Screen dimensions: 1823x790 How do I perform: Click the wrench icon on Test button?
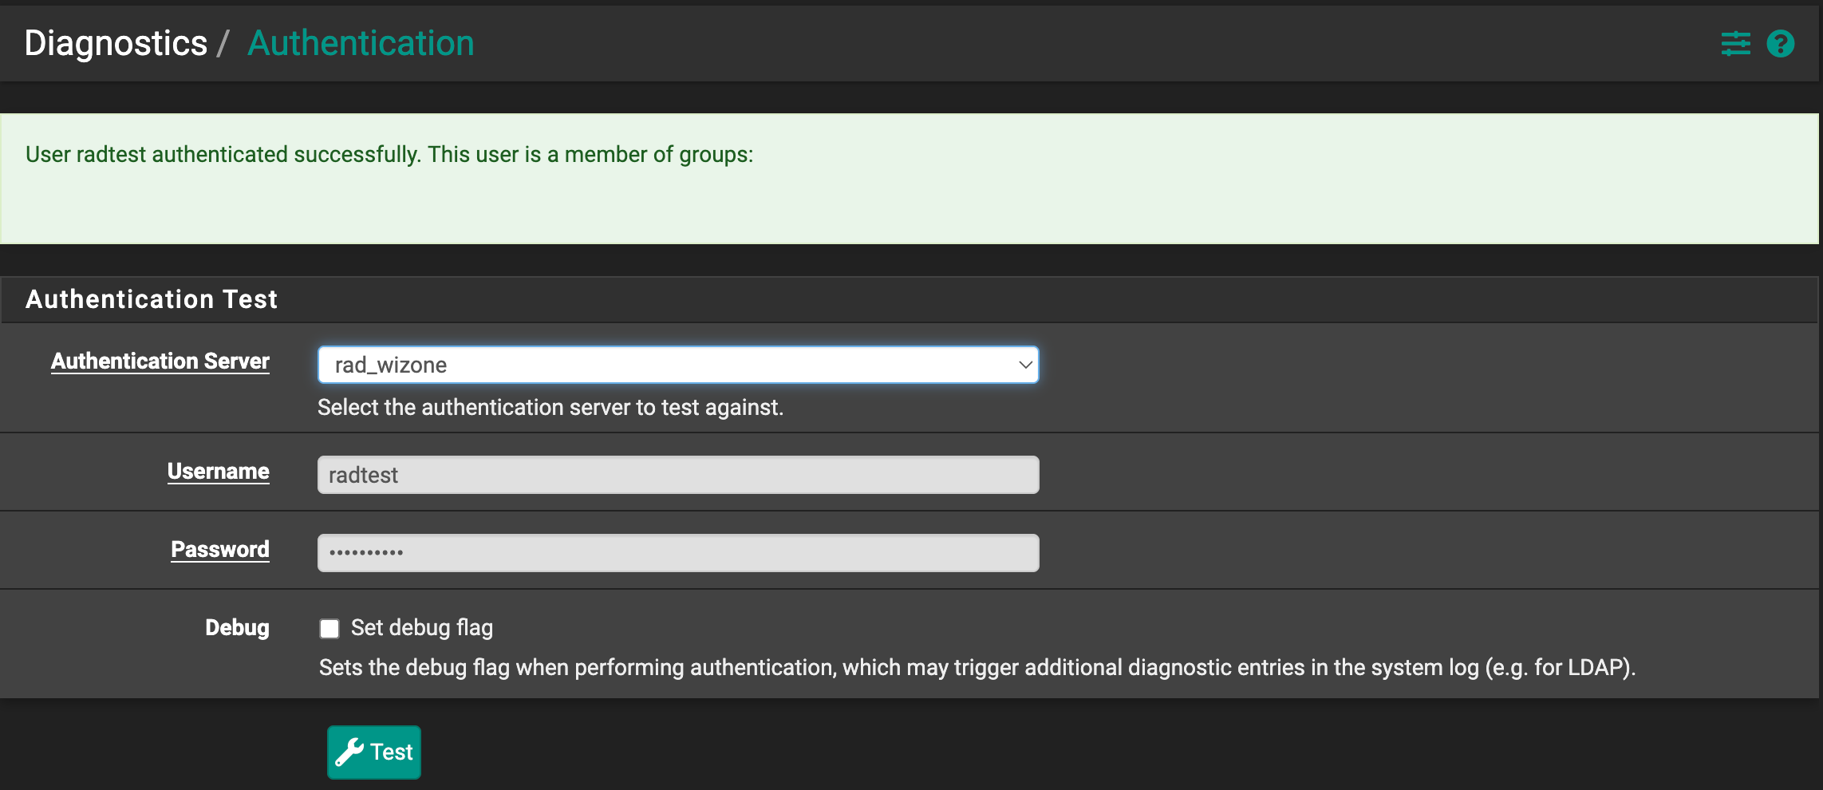[351, 751]
